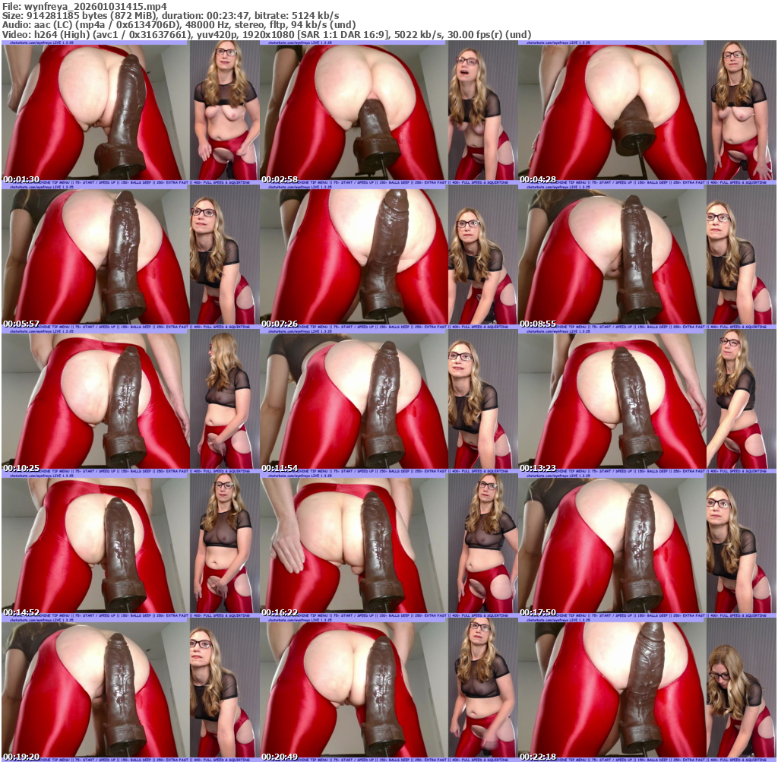Viewport: 778px width, 762px height.
Task: Select the thumbnail stamped 00:08:55
Action: pyautogui.click(x=647, y=257)
